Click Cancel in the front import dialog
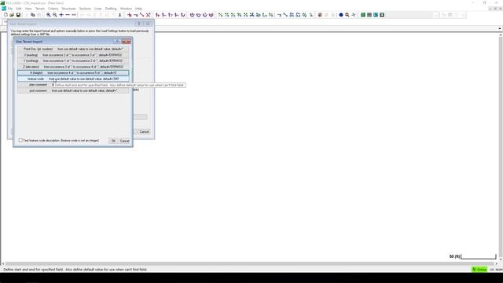The width and height of the screenshot is (503, 283). (124, 141)
